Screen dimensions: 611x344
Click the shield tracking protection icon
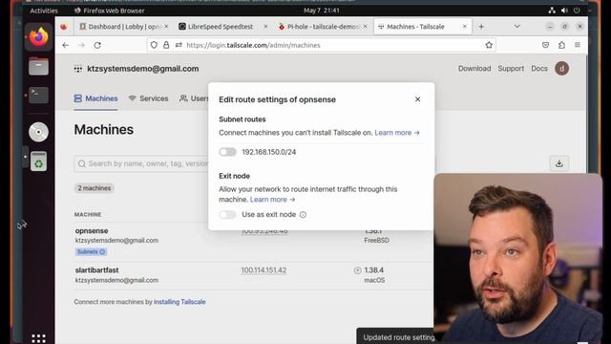click(x=154, y=45)
